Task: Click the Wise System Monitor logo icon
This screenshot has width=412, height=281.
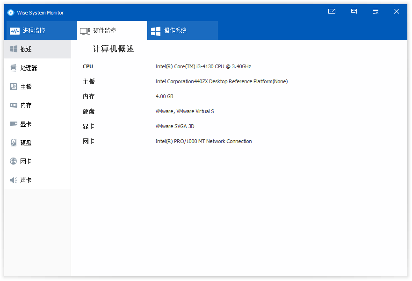Action: pos(11,13)
